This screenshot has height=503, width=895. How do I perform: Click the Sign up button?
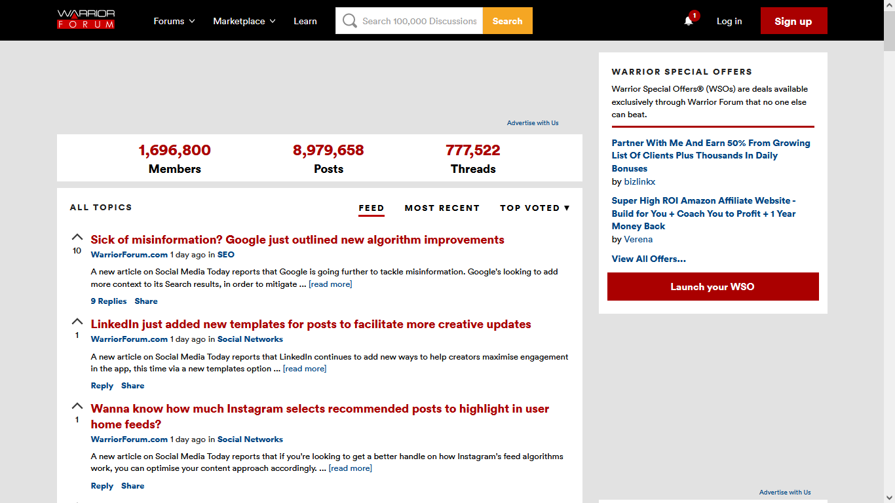click(x=793, y=21)
